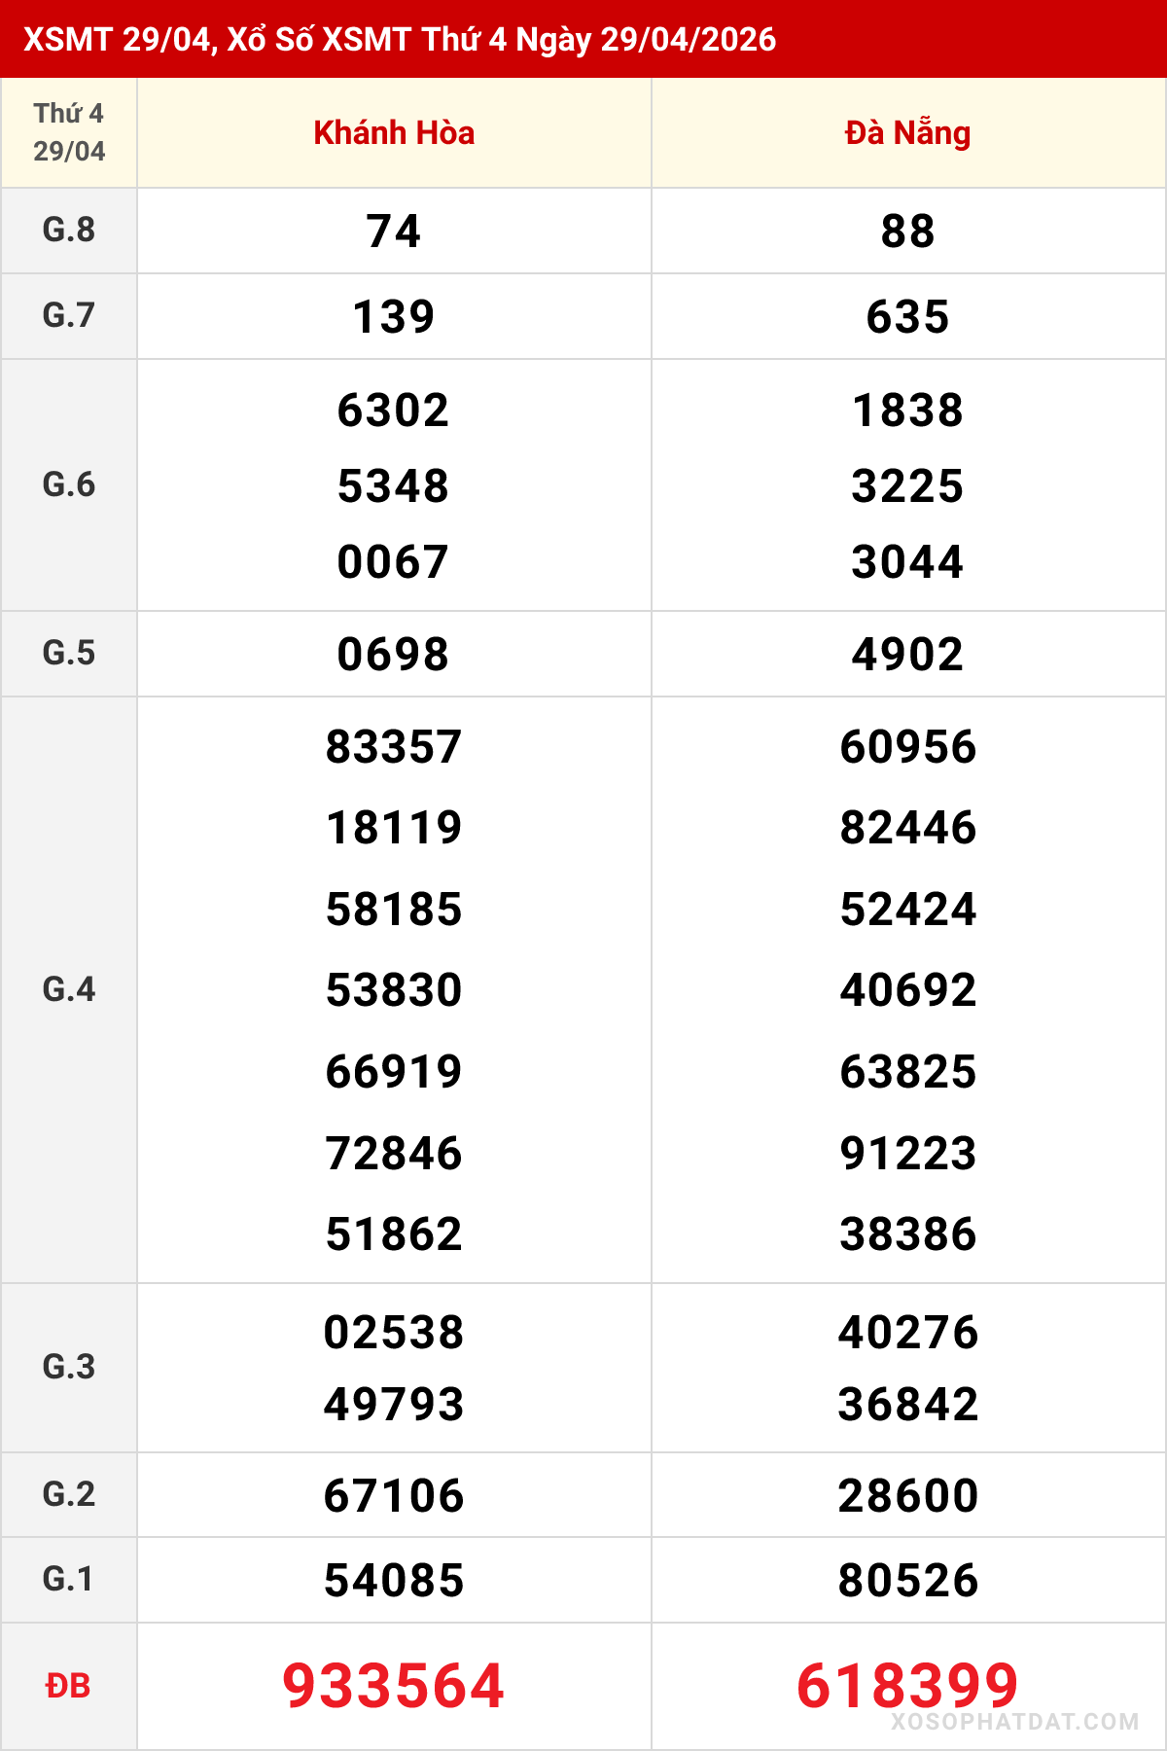This screenshot has height=1751, width=1167.
Task: Click the G.4 row label
Action: (x=69, y=989)
